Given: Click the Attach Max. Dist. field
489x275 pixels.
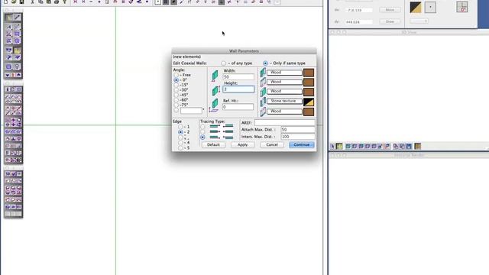Looking at the screenshot, I should [298, 129].
